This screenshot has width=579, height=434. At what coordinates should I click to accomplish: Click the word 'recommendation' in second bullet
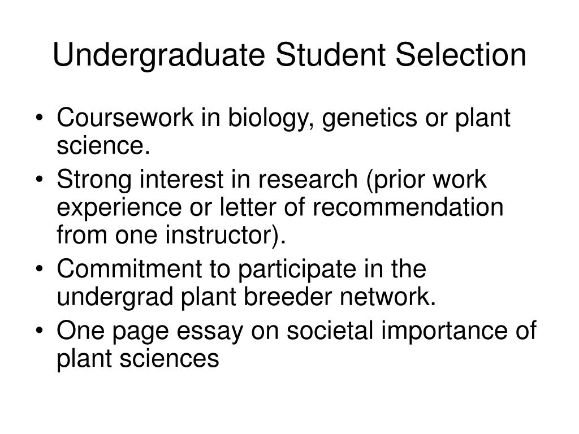click(x=408, y=207)
